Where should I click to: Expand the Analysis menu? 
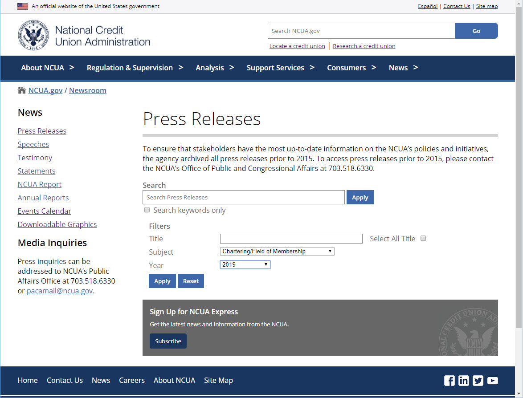pyautogui.click(x=214, y=68)
